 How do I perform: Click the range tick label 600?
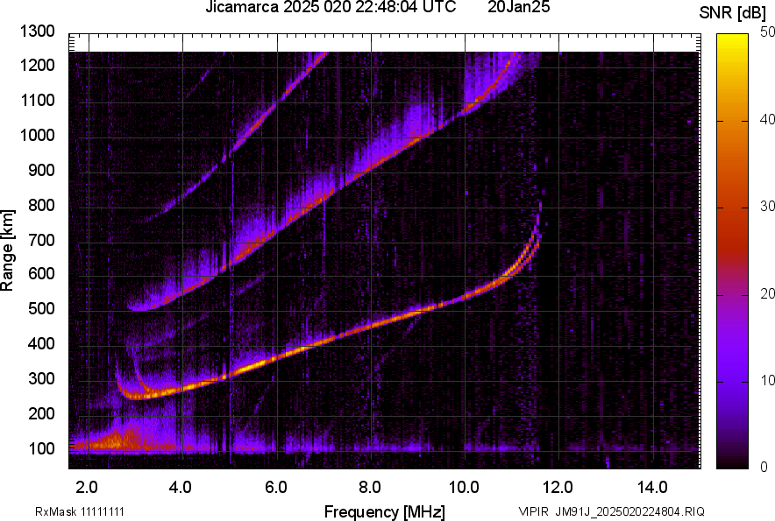pyautogui.click(x=41, y=273)
